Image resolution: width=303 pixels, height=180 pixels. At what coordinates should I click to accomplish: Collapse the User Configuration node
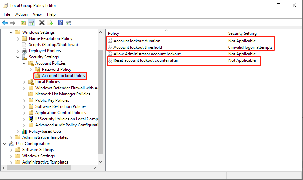click(x=4, y=144)
